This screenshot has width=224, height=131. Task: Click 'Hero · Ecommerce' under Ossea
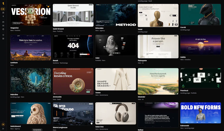pyautogui.click(x=102, y=95)
